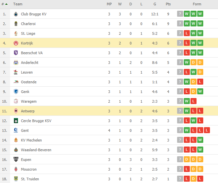Click the Charleroi club logo
Viewport: 218px width, 183px height.
(16, 24)
